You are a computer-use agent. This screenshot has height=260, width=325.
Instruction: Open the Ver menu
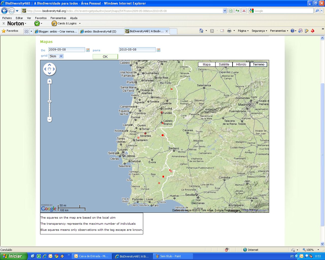point(29,18)
